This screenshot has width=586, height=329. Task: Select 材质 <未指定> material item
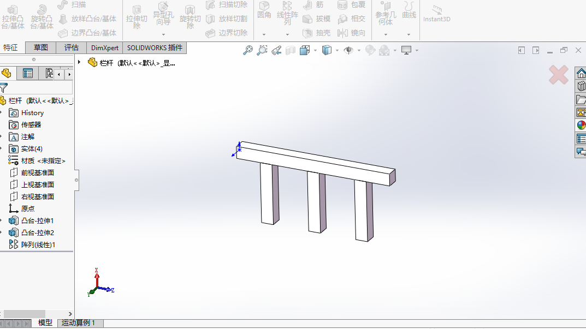point(37,160)
